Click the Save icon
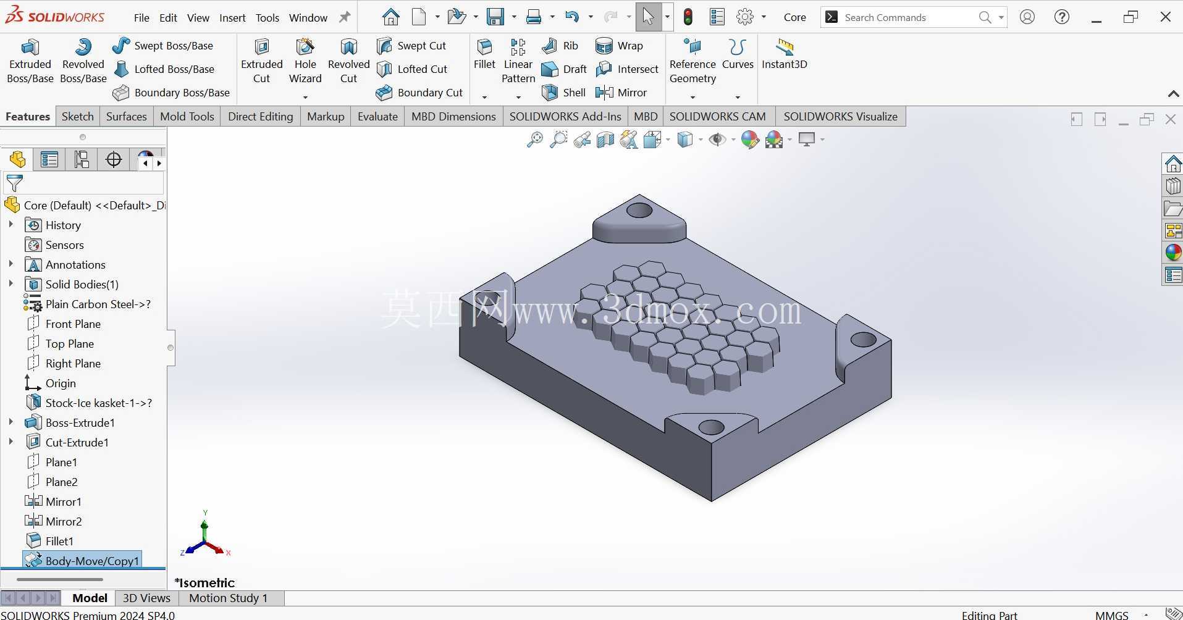Viewport: 1183px width, 620px height. pos(495,17)
